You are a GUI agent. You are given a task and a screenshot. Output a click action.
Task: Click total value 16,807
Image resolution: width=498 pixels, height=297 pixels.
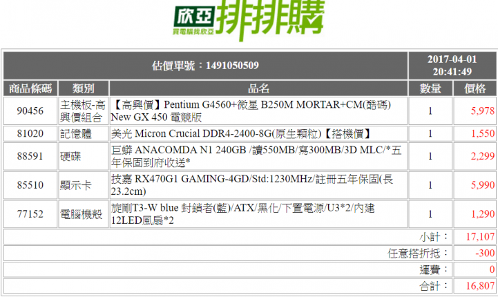(x=480, y=286)
